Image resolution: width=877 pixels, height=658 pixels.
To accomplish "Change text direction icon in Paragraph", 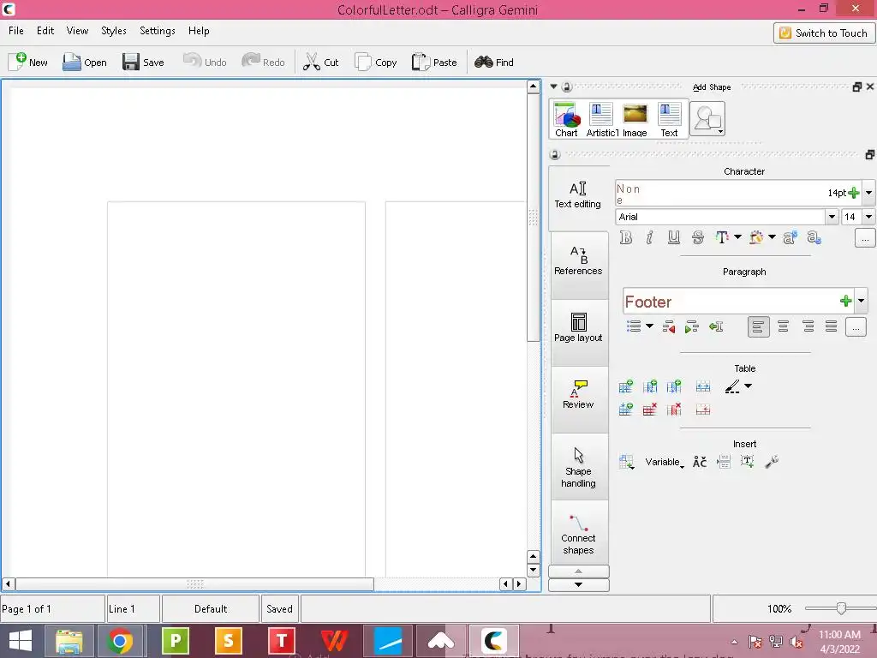I will coord(716,326).
